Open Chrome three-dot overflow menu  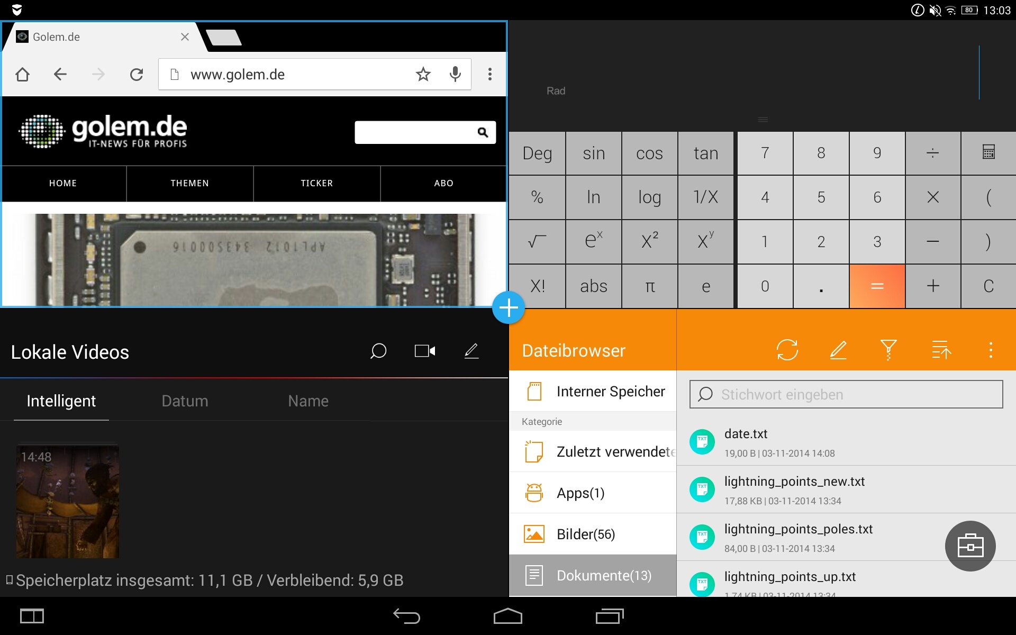pos(490,75)
